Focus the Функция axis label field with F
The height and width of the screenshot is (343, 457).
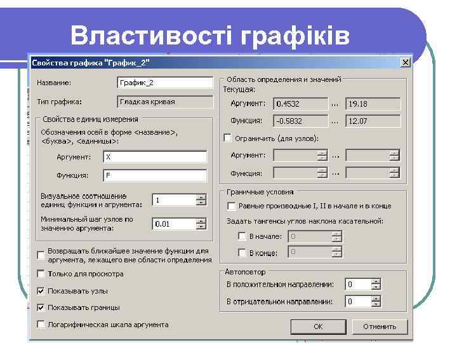point(155,175)
